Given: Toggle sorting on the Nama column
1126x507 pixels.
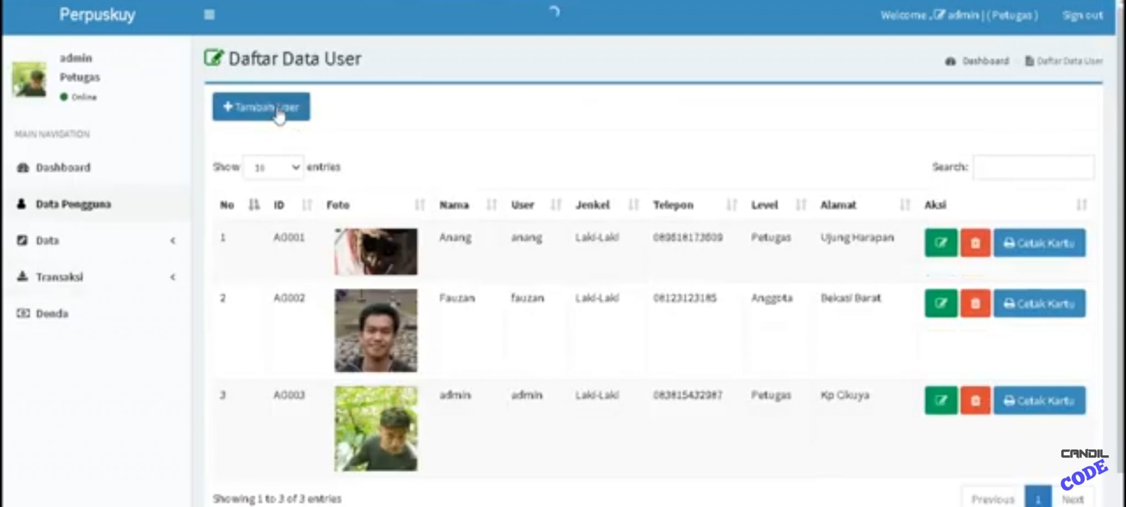Looking at the screenshot, I should (x=491, y=205).
